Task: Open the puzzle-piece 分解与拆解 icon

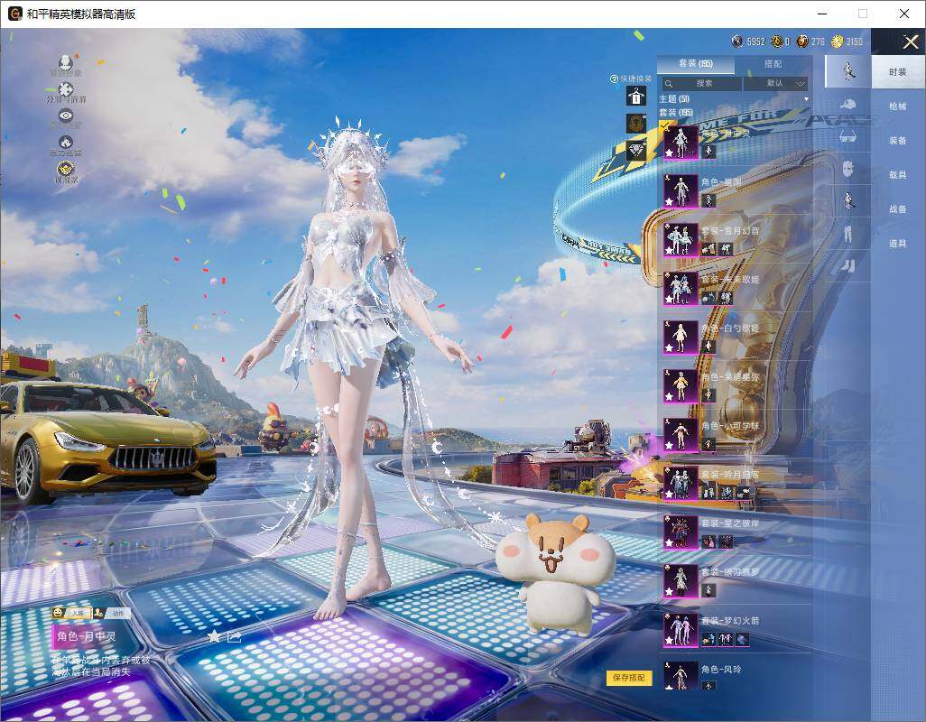Action: [x=66, y=89]
